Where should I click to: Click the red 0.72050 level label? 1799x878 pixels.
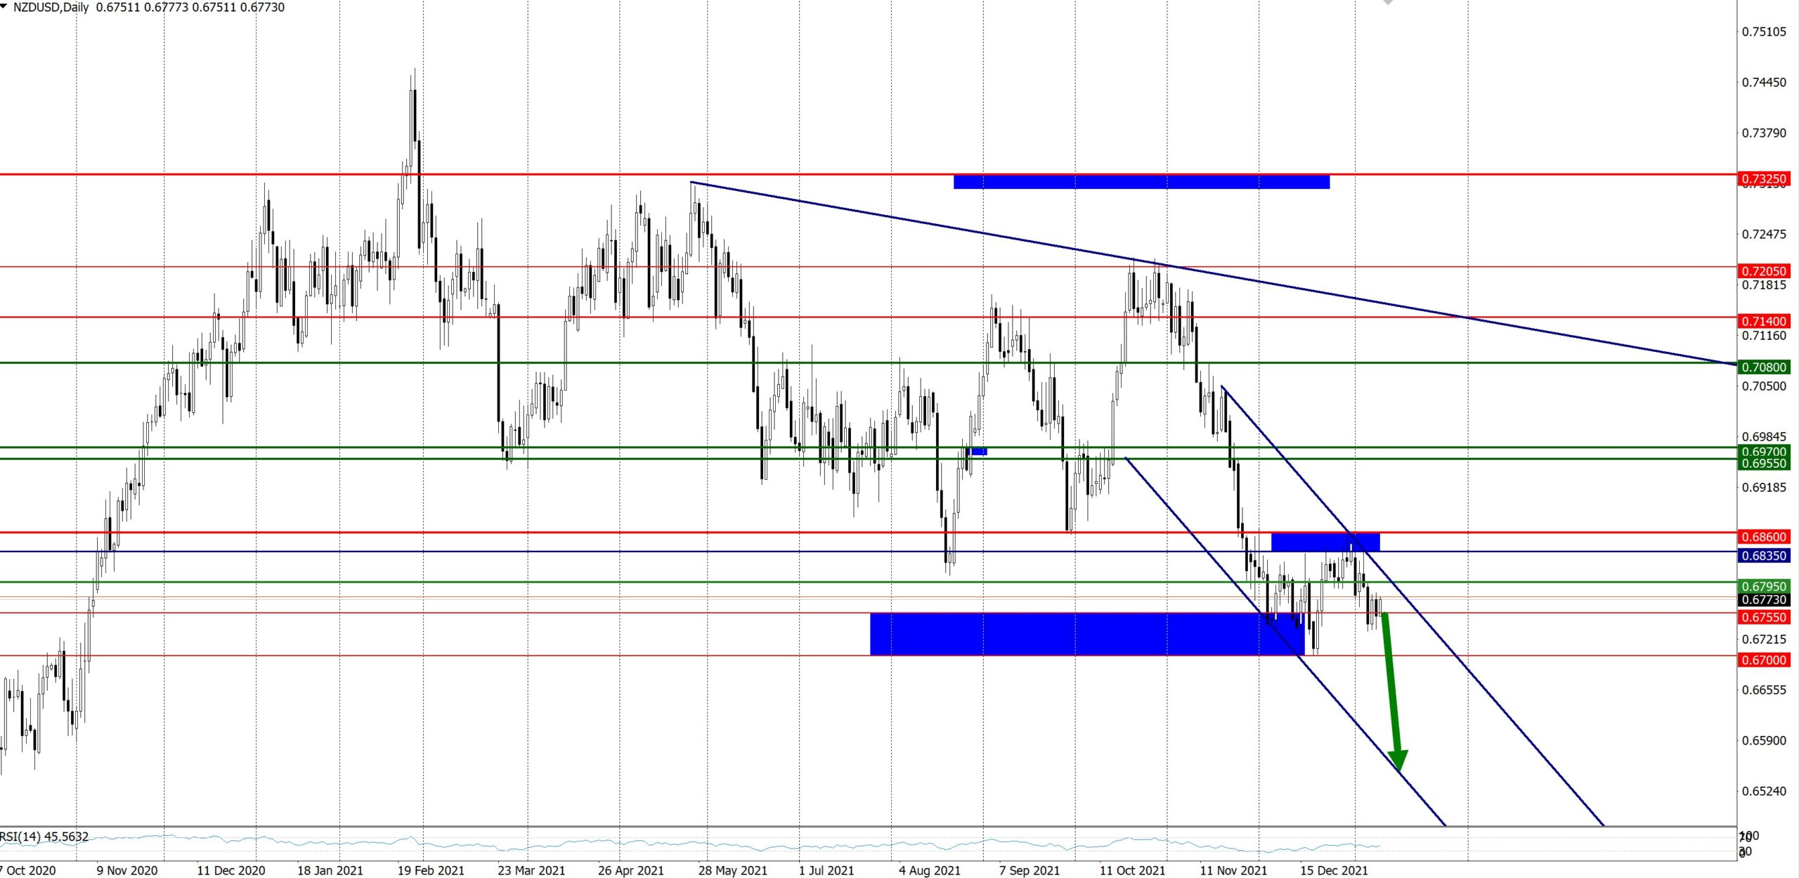1764,270
